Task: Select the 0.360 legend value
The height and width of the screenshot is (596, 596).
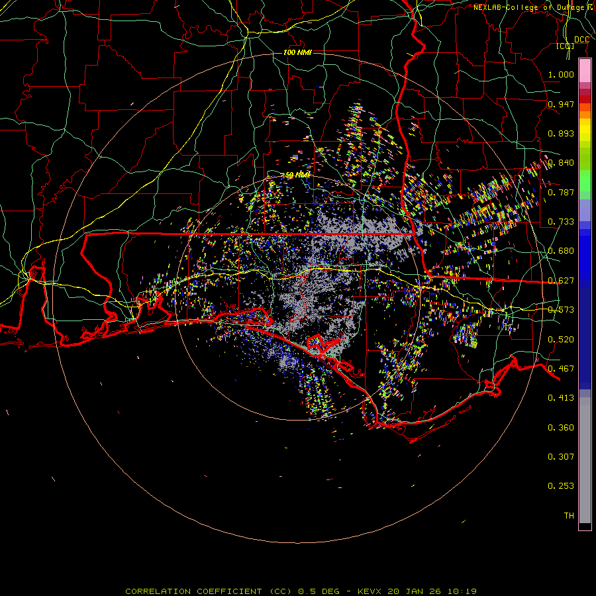Action: point(561,428)
